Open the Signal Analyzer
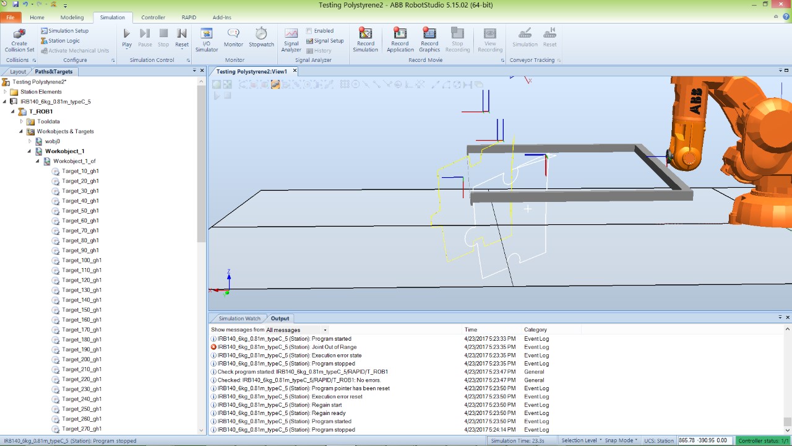Viewport: 792px width, 446px height. coord(291,40)
